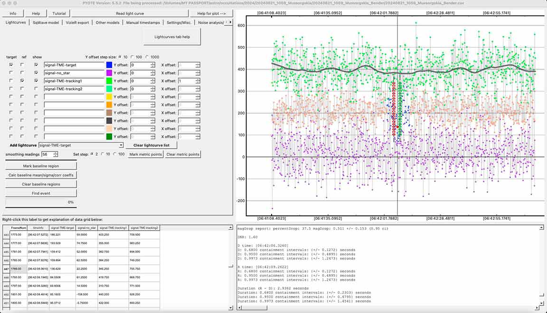547x313 pixels.
Task: Click the FrameNum column header
Action: [19, 228]
